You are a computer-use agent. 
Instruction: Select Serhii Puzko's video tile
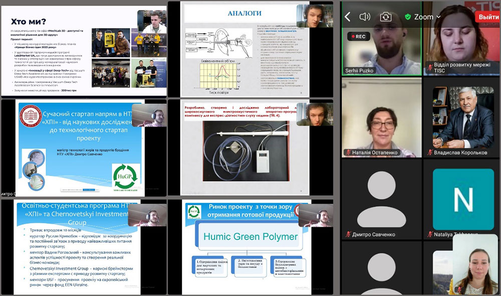tap(381, 50)
